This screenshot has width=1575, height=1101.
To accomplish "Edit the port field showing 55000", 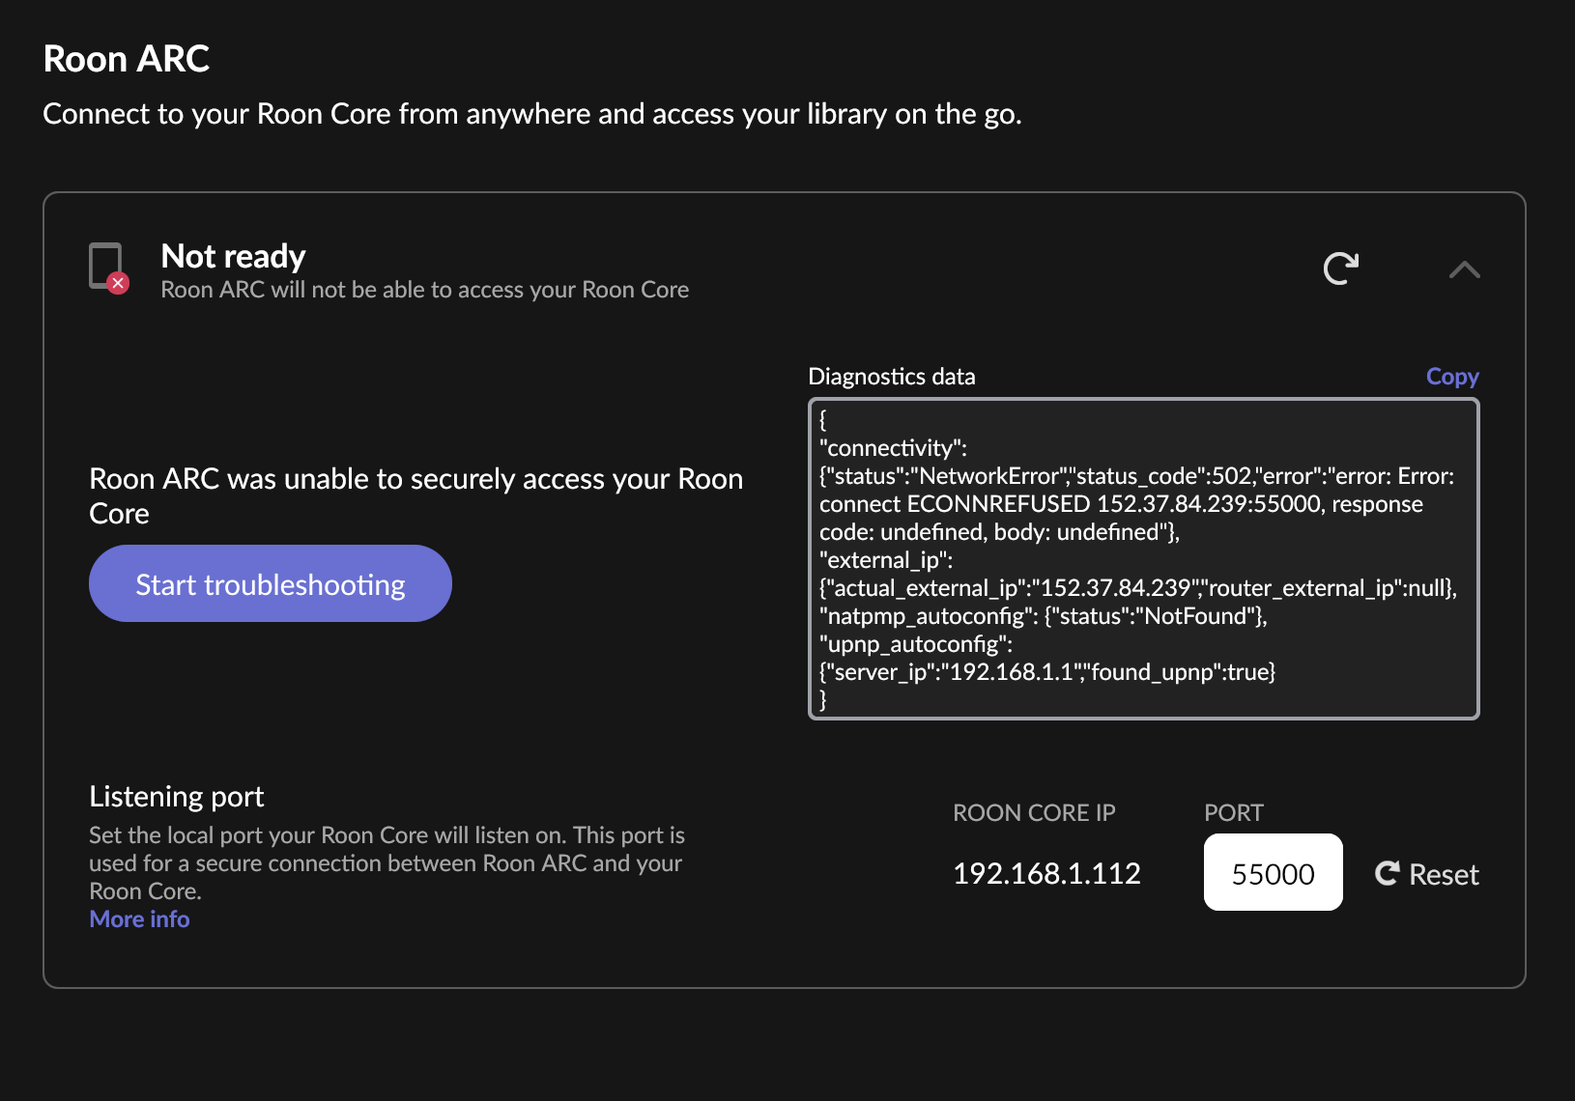I will (1273, 872).
